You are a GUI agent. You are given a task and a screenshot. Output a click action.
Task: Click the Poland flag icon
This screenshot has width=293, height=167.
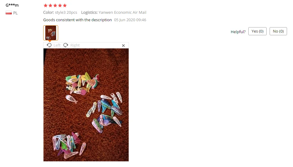coord(9,13)
